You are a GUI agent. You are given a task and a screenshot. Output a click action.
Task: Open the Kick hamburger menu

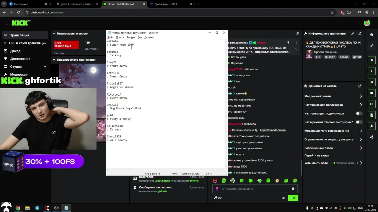click(6, 23)
